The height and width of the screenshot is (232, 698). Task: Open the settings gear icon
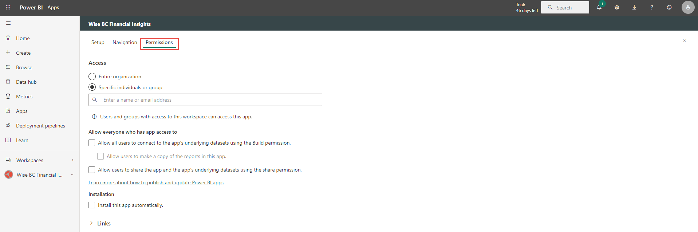(x=617, y=7)
